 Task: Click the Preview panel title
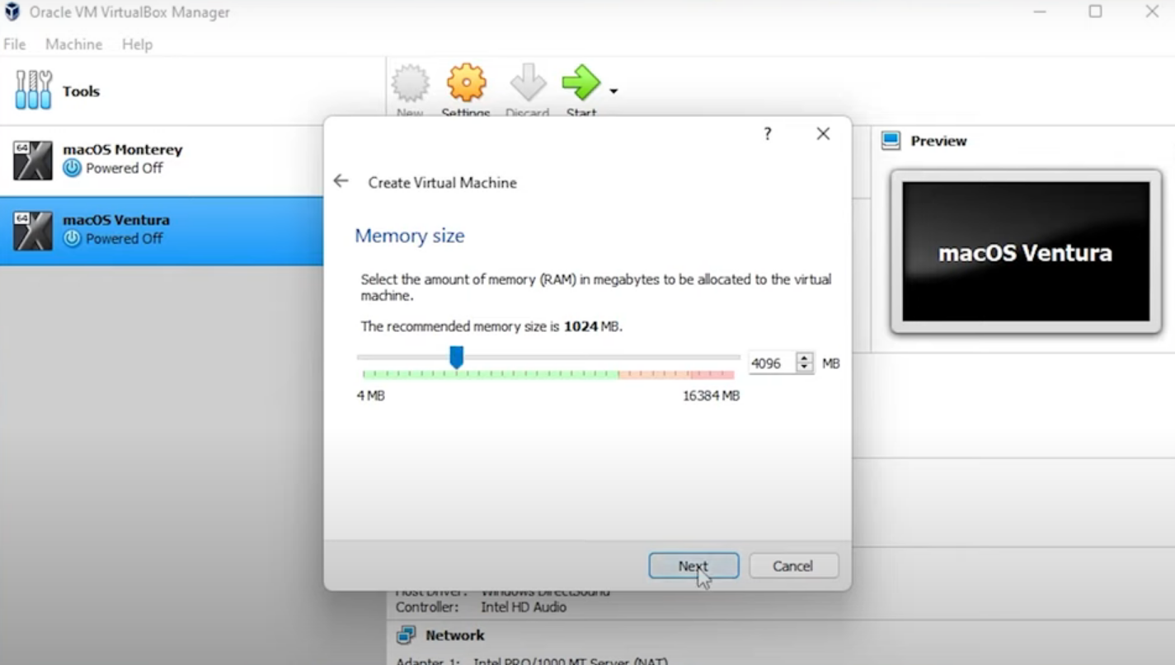[938, 141]
